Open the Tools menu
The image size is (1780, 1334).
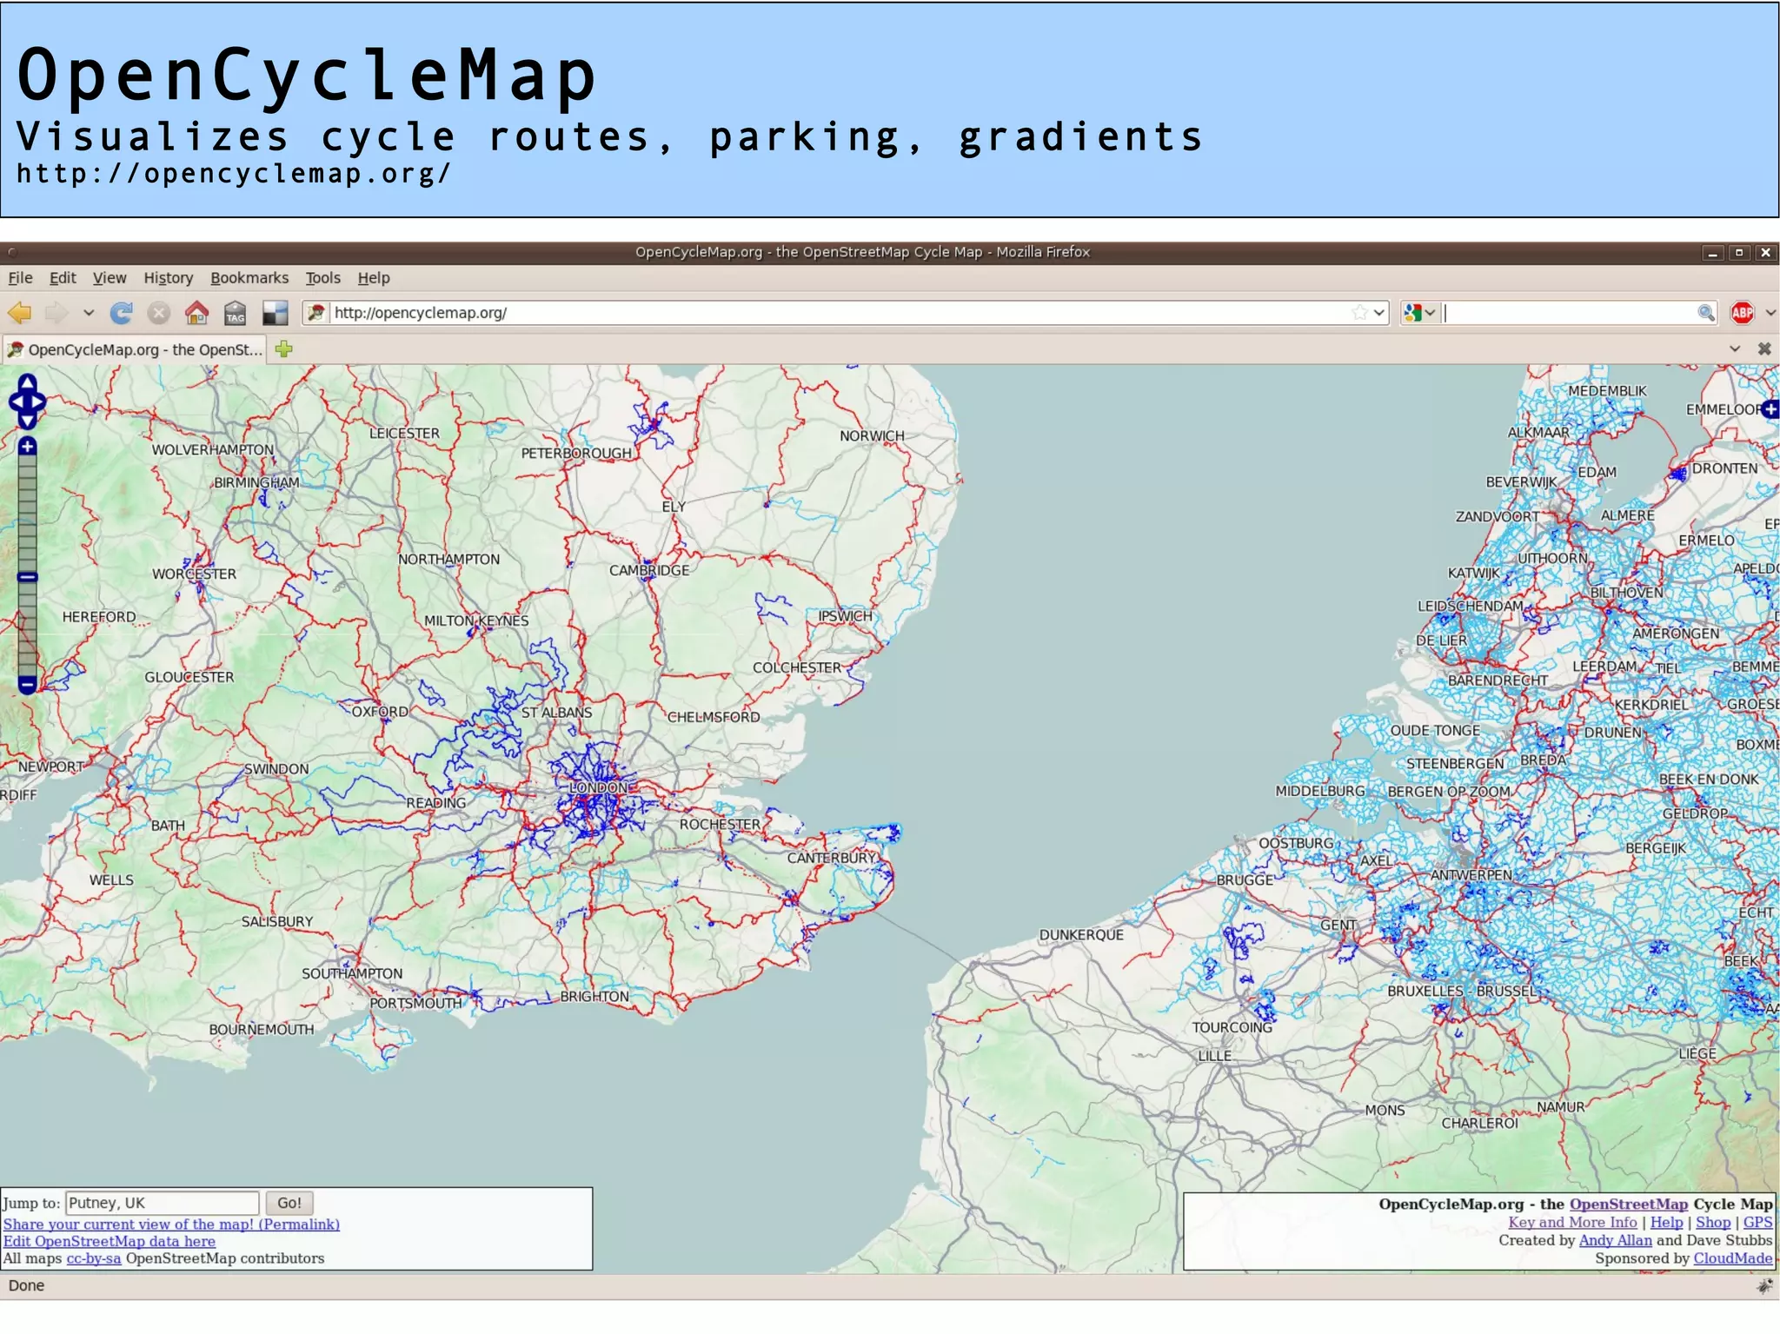point(322,278)
